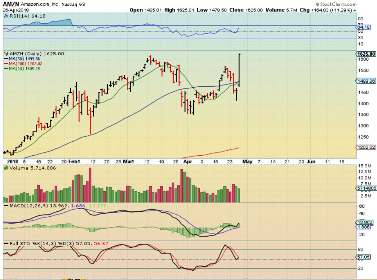Click the May label on the date axis

pos(247,162)
